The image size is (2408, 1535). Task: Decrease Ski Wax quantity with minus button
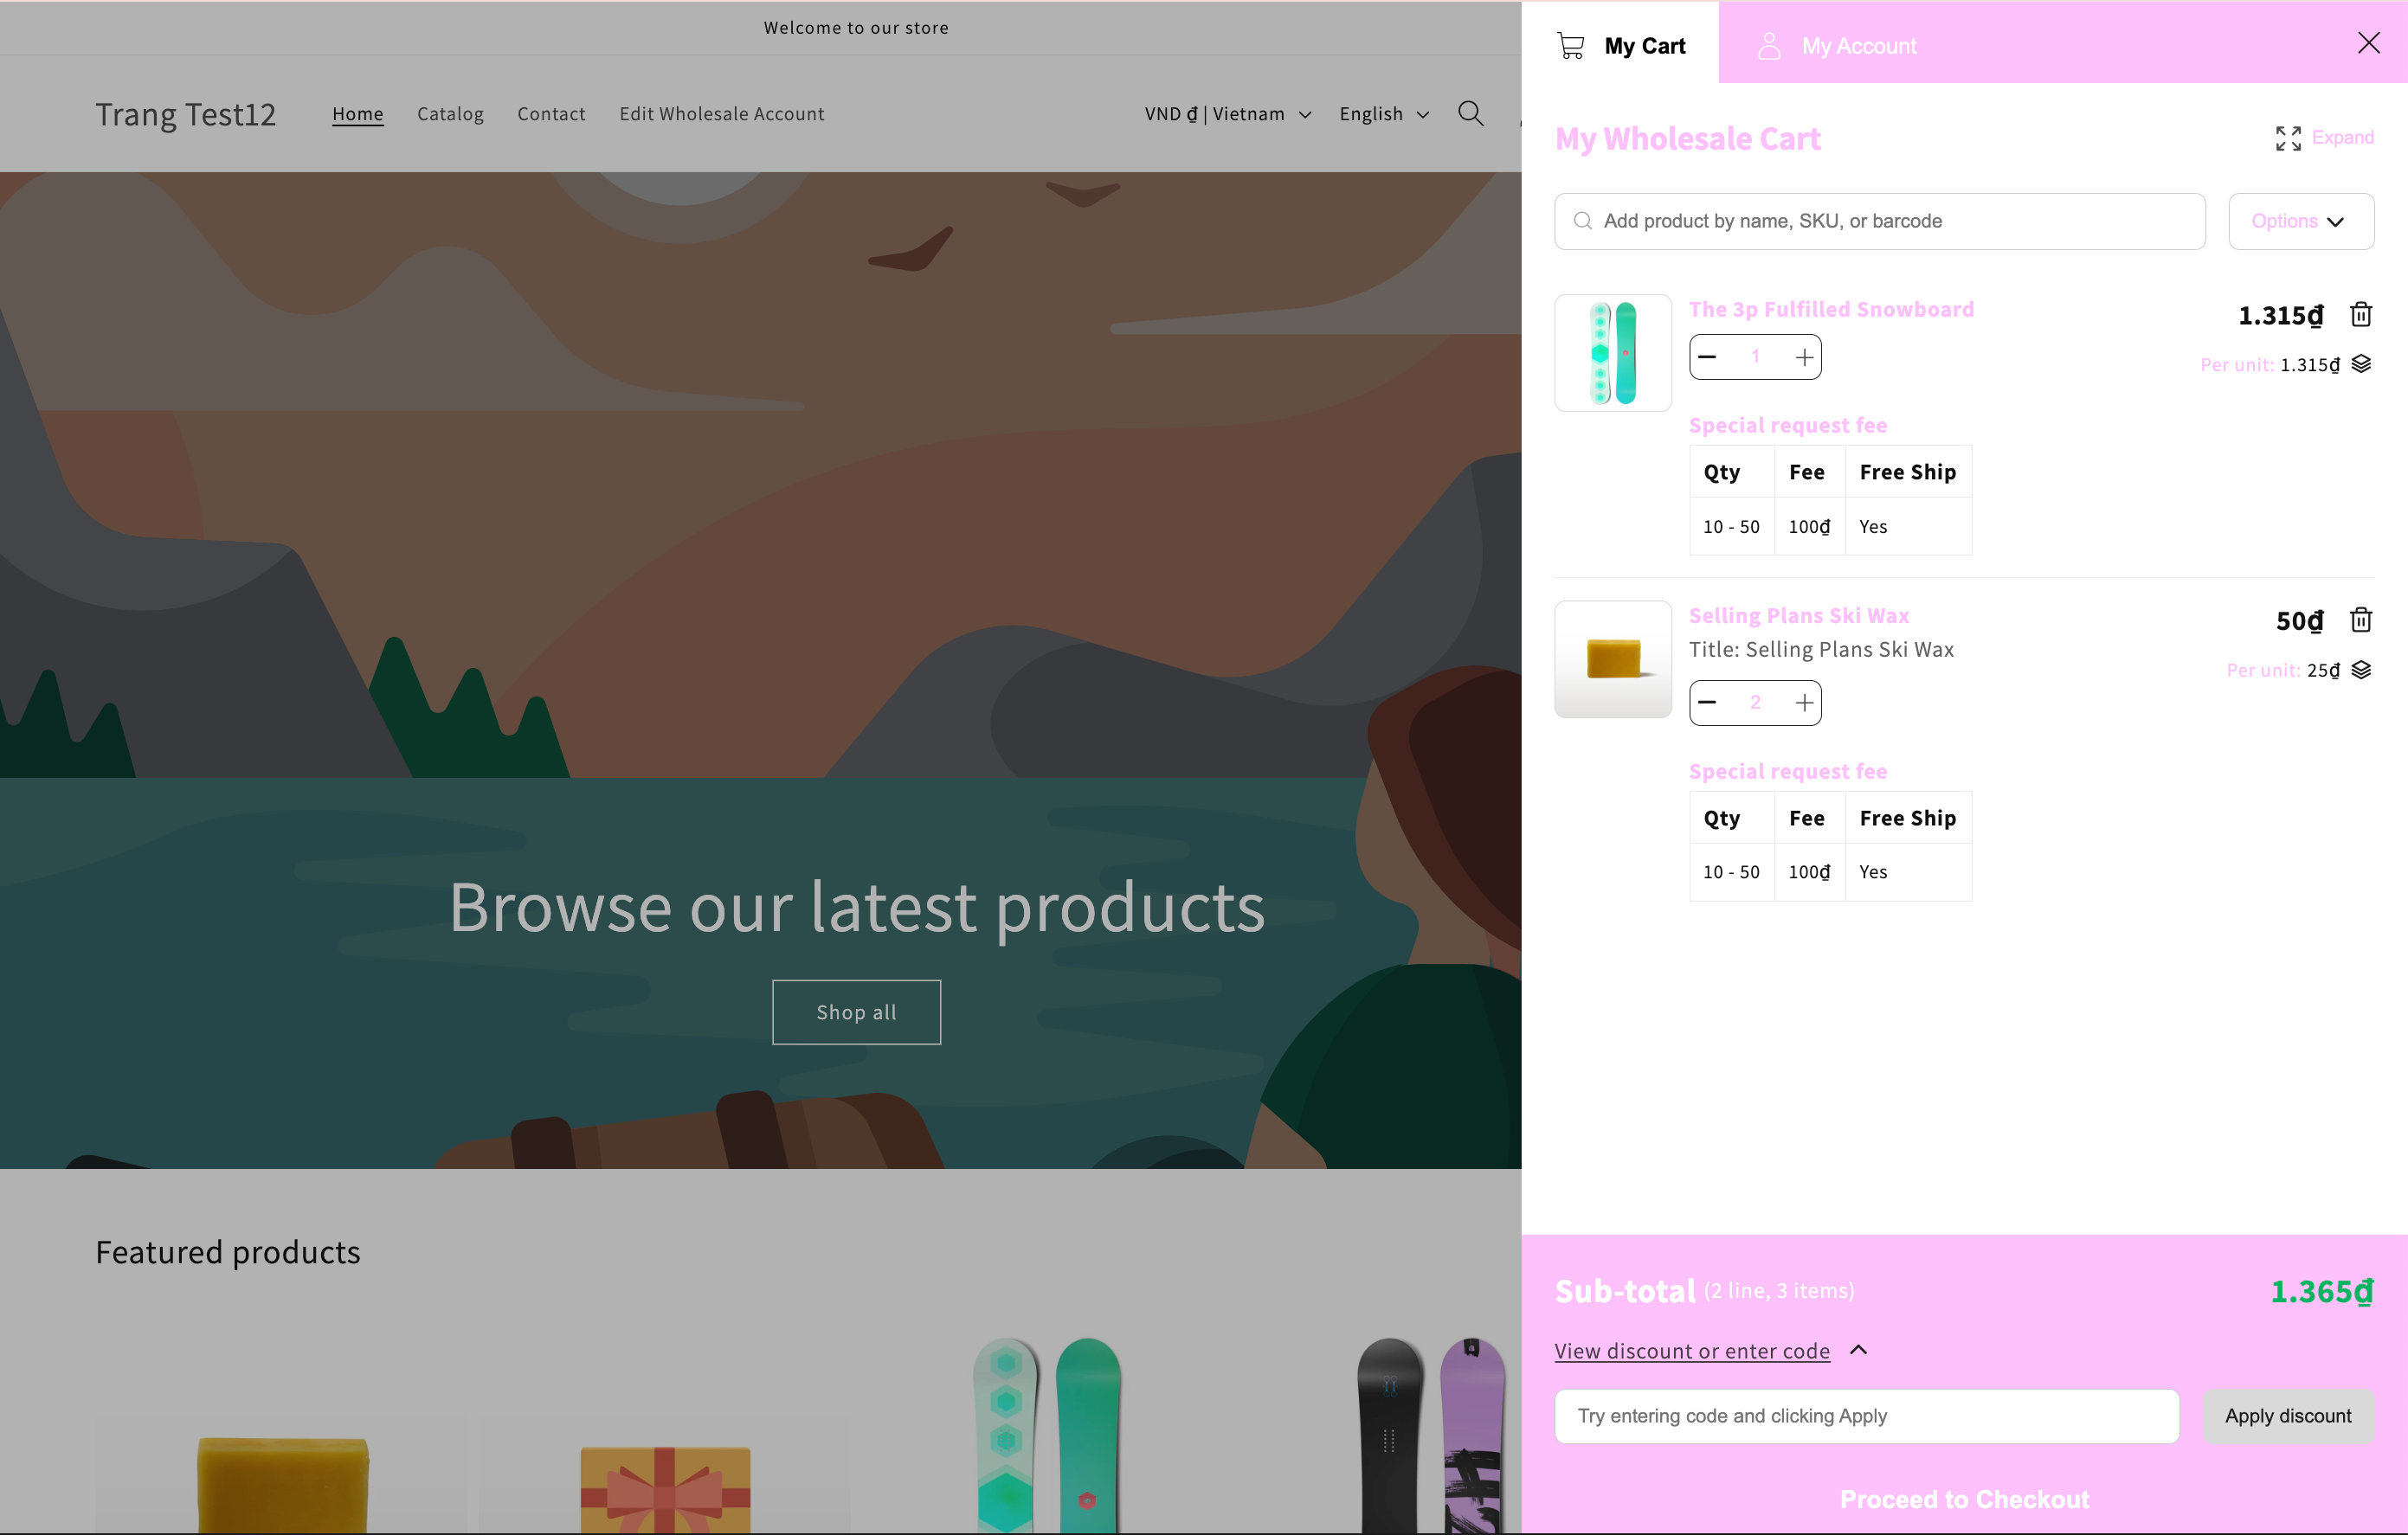click(1708, 703)
